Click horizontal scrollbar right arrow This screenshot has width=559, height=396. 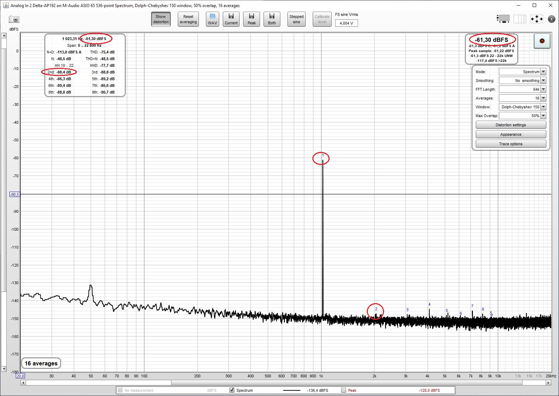[x=548, y=383]
